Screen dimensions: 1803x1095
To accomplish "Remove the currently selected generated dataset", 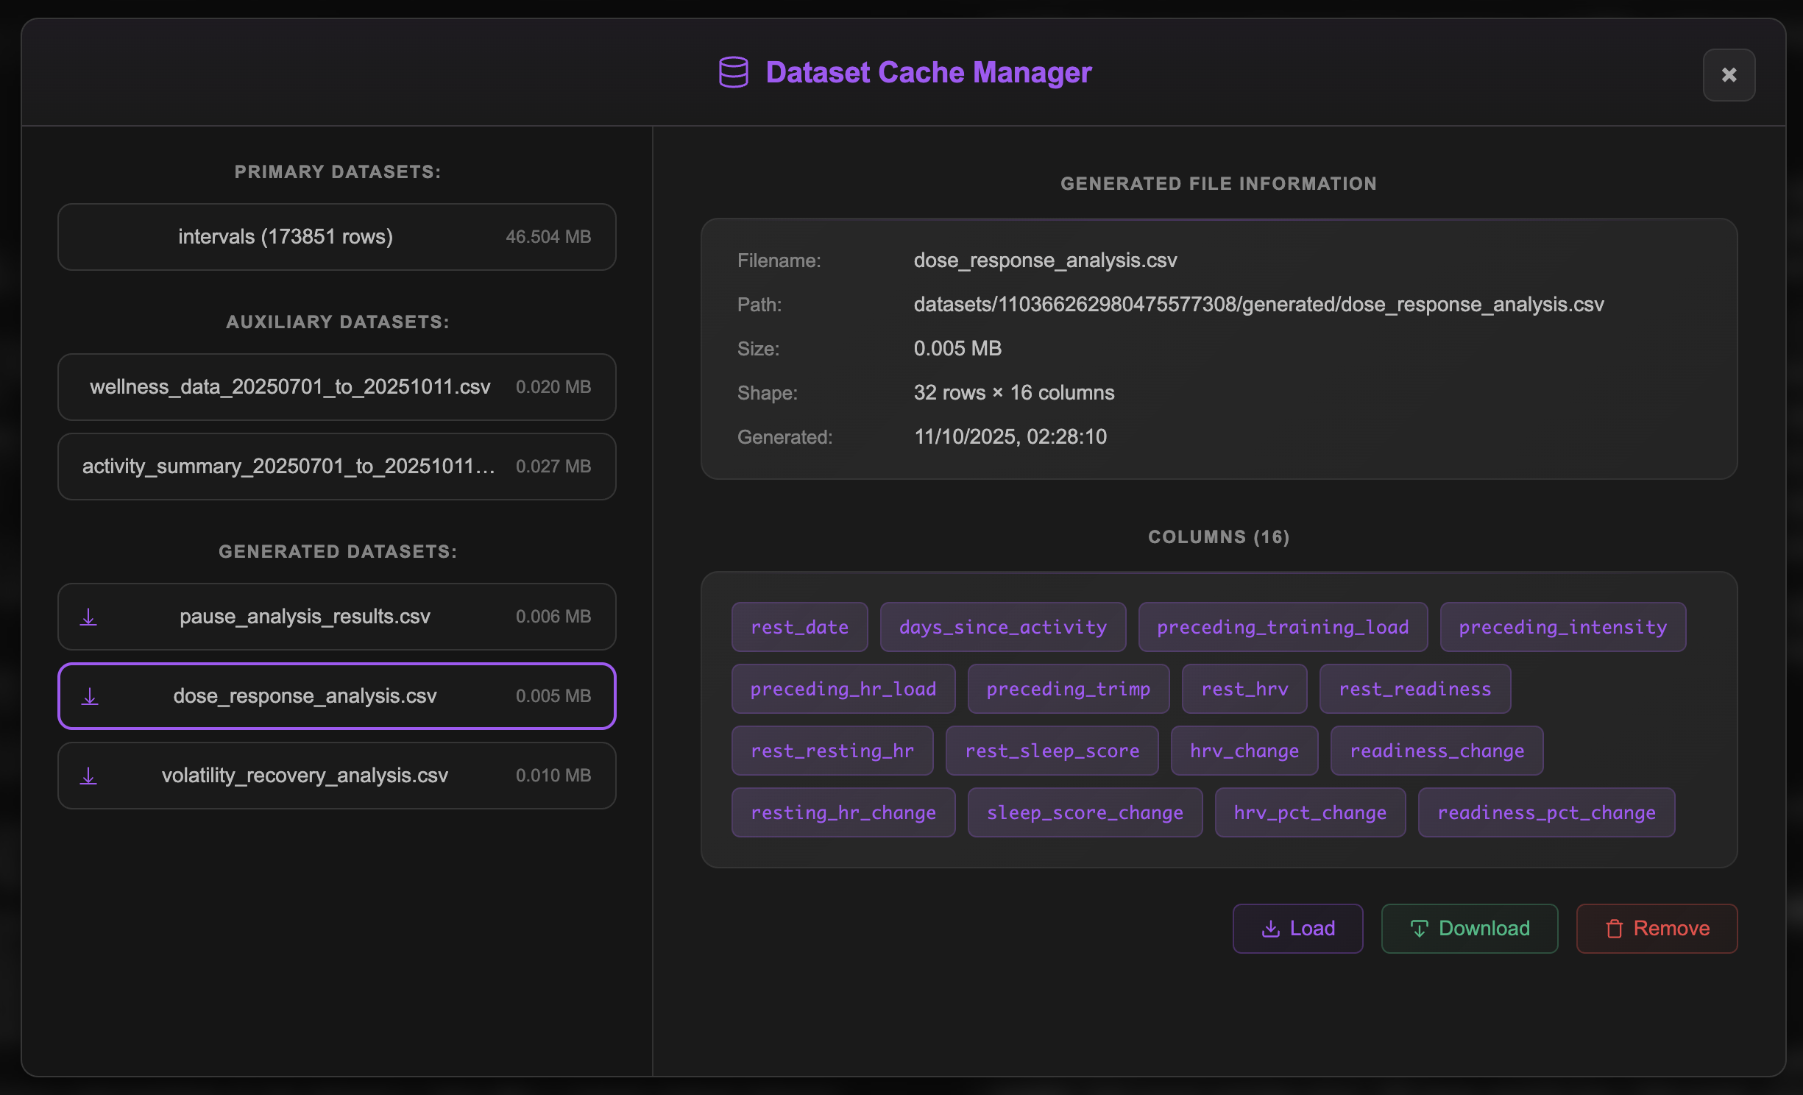I will click(x=1657, y=929).
